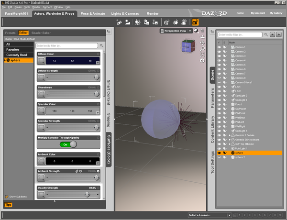This screenshot has height=220, width=287.
Task: Click the Glossiness slider handle
Action: click(97, 94)
